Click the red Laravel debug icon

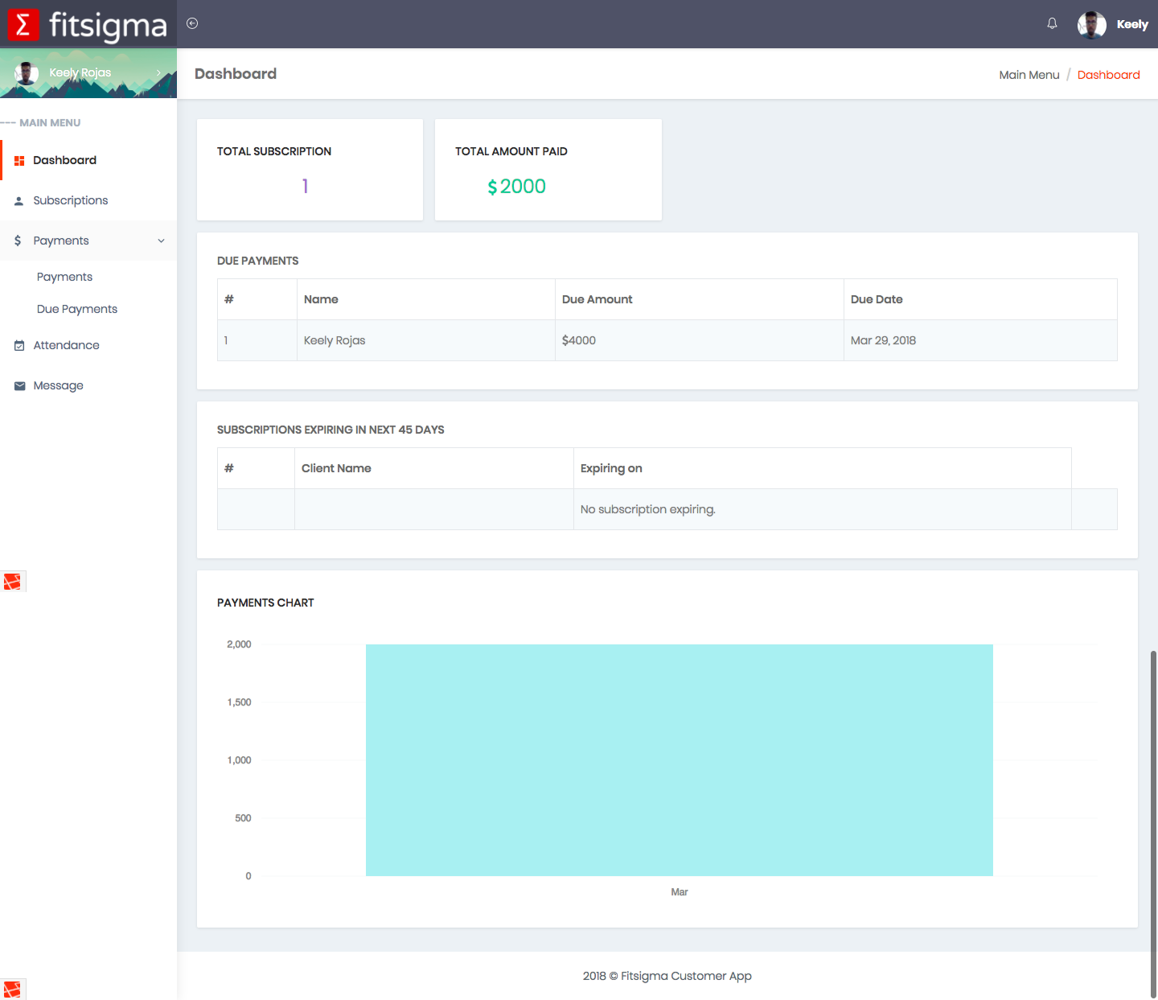tap(13, 581)
